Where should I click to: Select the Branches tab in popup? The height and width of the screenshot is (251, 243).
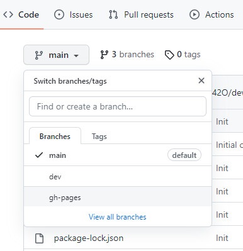pos(55,136)
